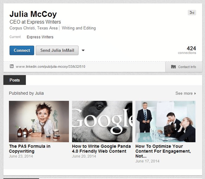Open the Contact Info tab
Screen dimensions: 205x179
184,67
